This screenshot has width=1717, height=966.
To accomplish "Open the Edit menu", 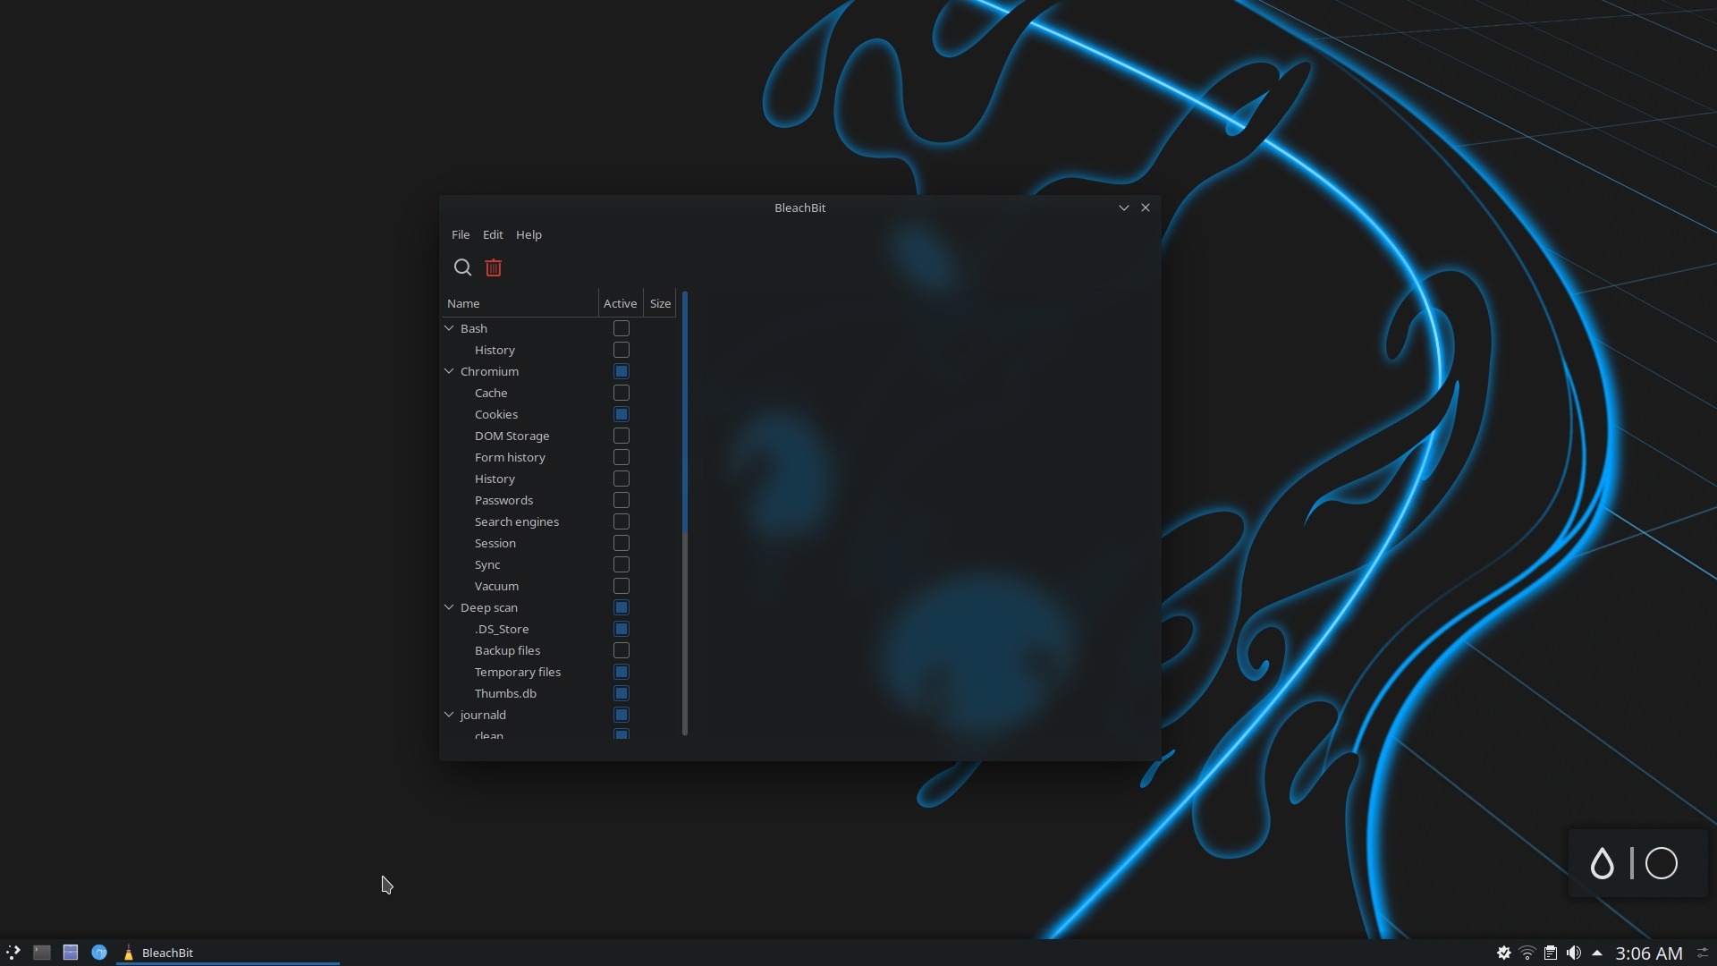I will (493, 234).
